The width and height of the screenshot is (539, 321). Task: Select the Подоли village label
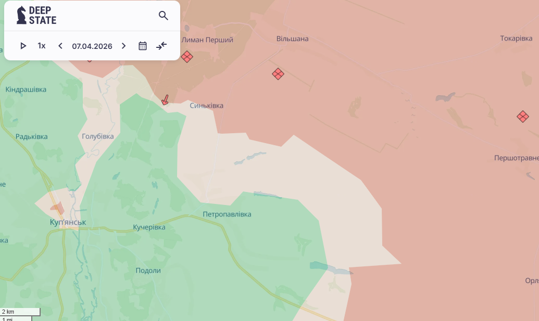click(148, 271)
